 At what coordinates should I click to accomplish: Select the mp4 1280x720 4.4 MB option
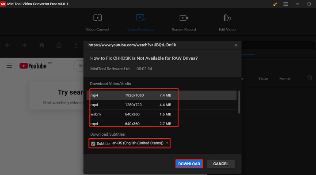pos(161,105)
